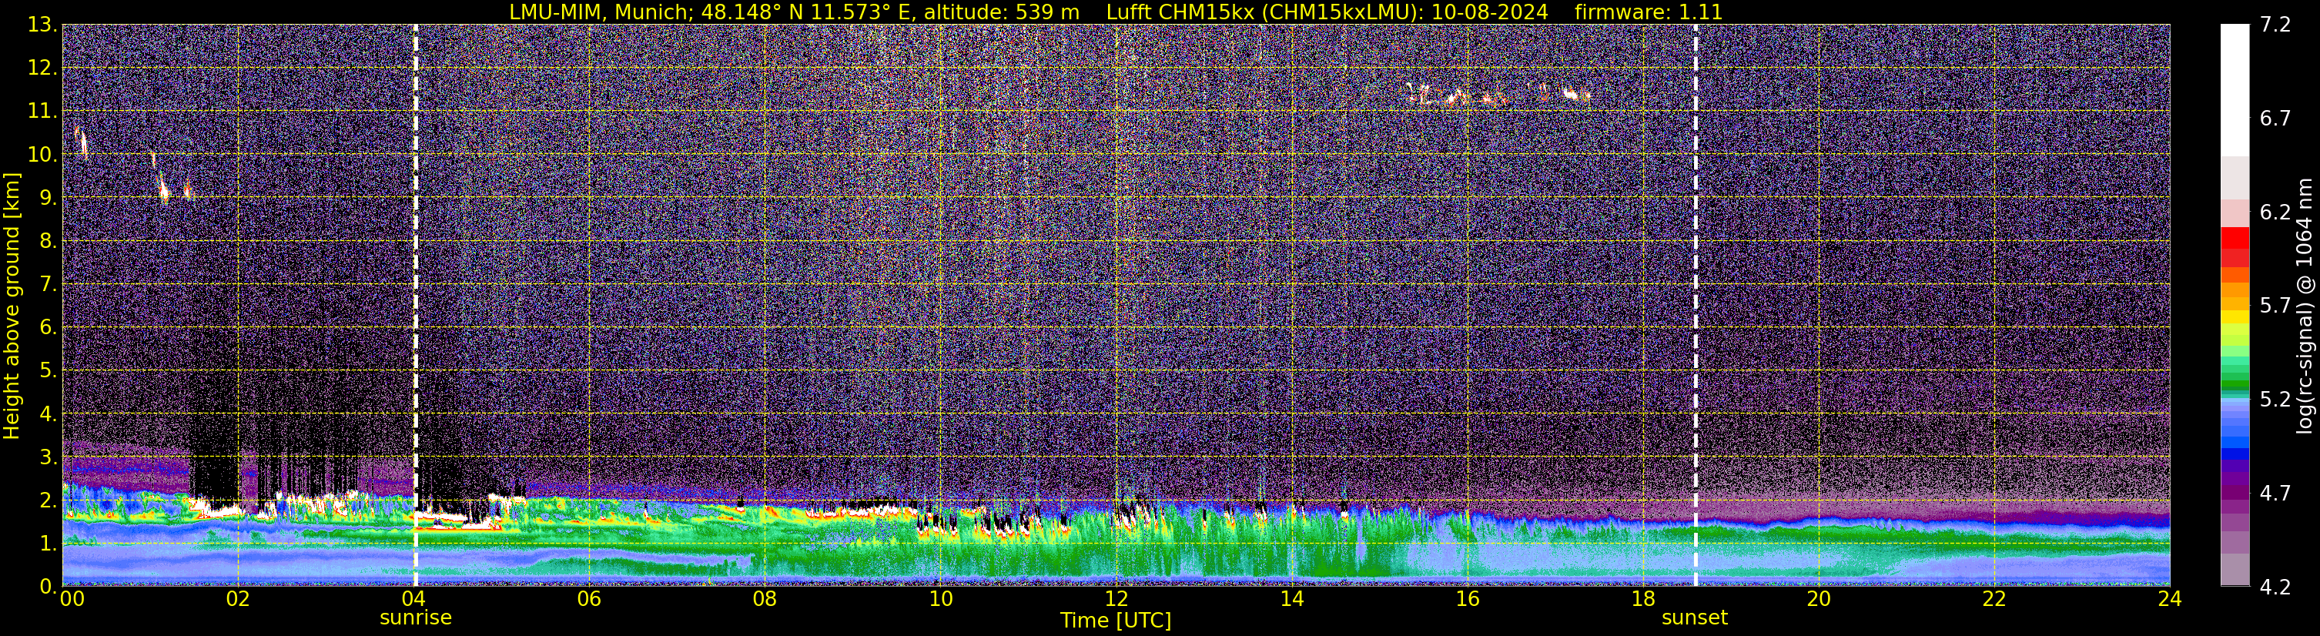Image resolution: width=2320 pixels, height=636 pixels.
Task: Click time axis tick '20'
Action: [x=1819, y=599]
